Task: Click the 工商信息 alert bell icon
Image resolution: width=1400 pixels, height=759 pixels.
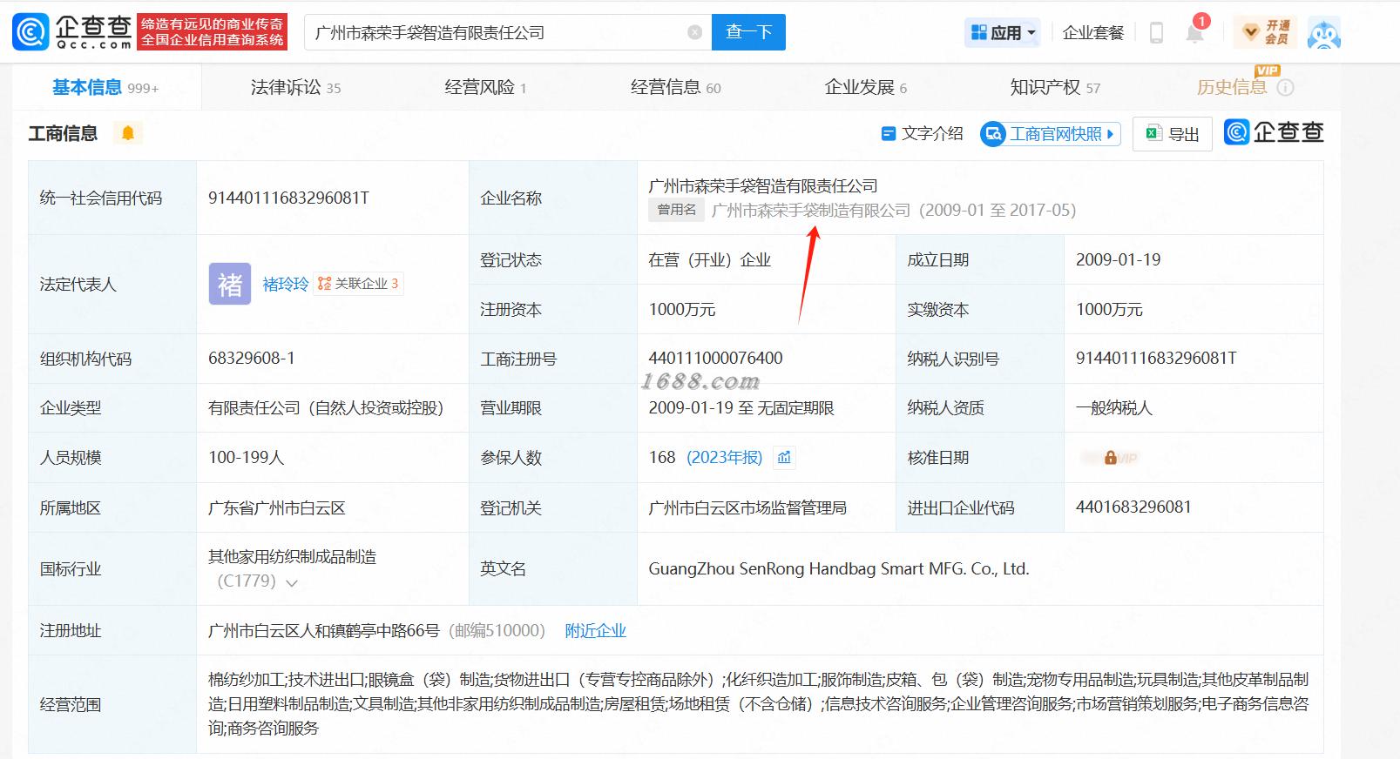Action: (128, 133)
